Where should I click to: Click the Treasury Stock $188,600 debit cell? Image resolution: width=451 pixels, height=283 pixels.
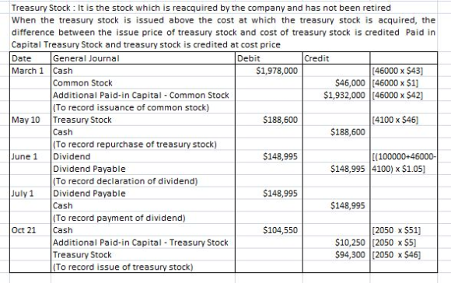[x=268, y=120]
